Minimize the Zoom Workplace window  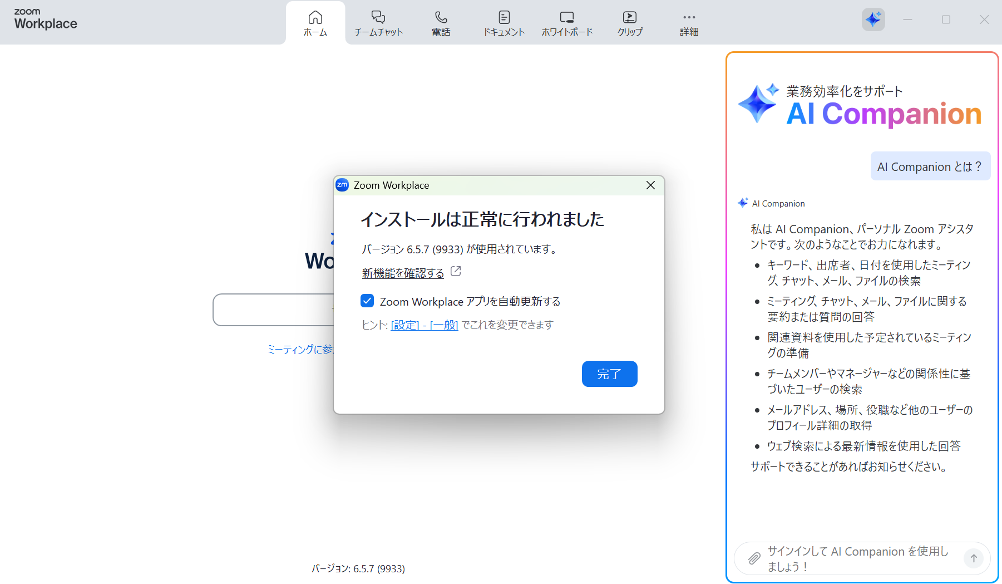tap(907, 19)
